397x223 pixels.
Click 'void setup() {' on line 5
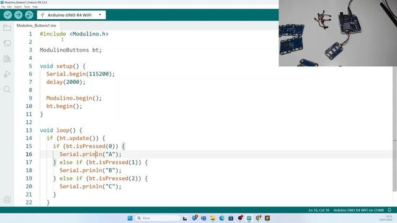[x=63, y=66]
